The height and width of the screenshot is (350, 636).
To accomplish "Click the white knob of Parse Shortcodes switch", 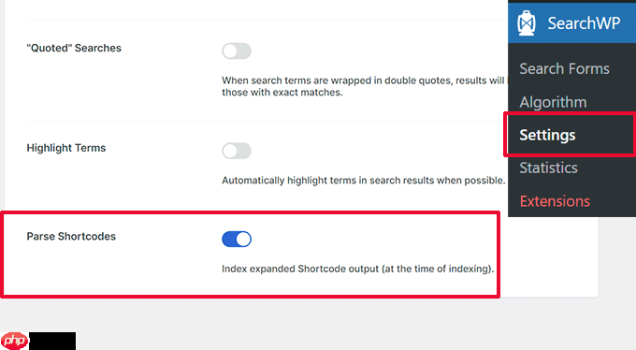I will click(x=243, y=240).
